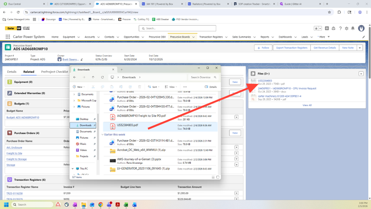Click Export Transaction Registers button
This screenshot has width=371, height=209.
pyautogui.click(x=292, y=48)
